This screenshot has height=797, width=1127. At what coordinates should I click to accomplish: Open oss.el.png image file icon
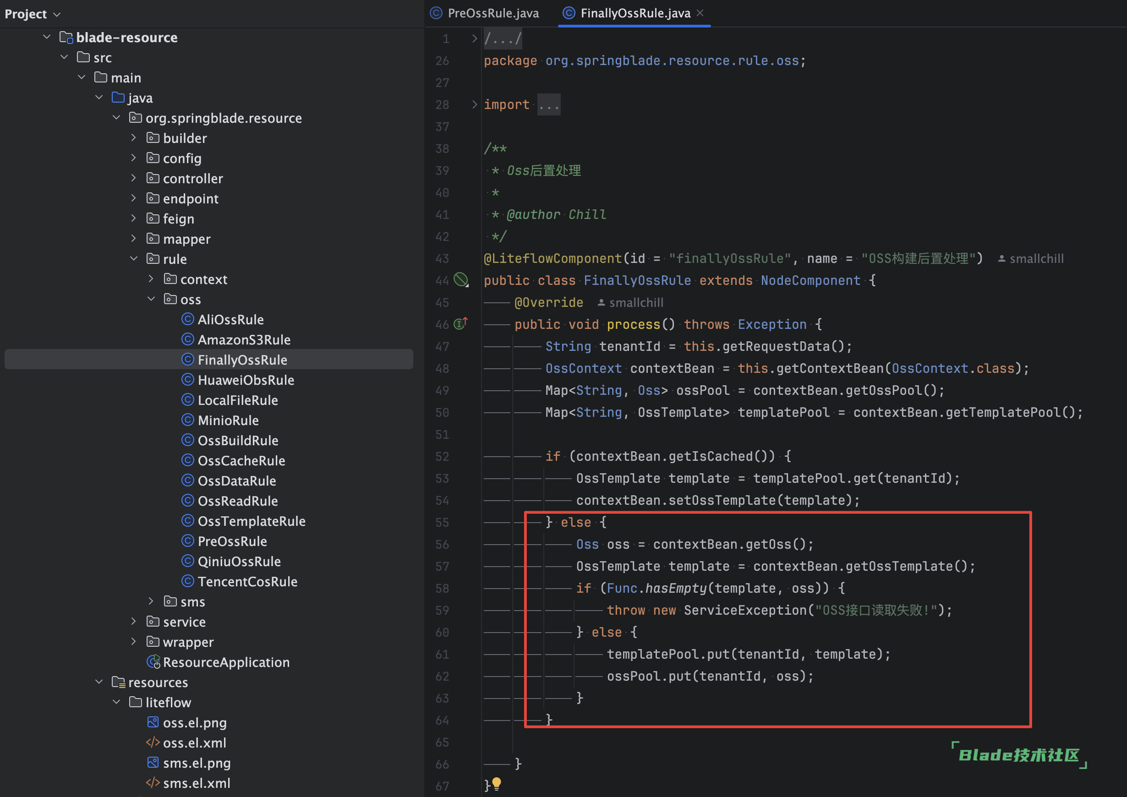153,722
